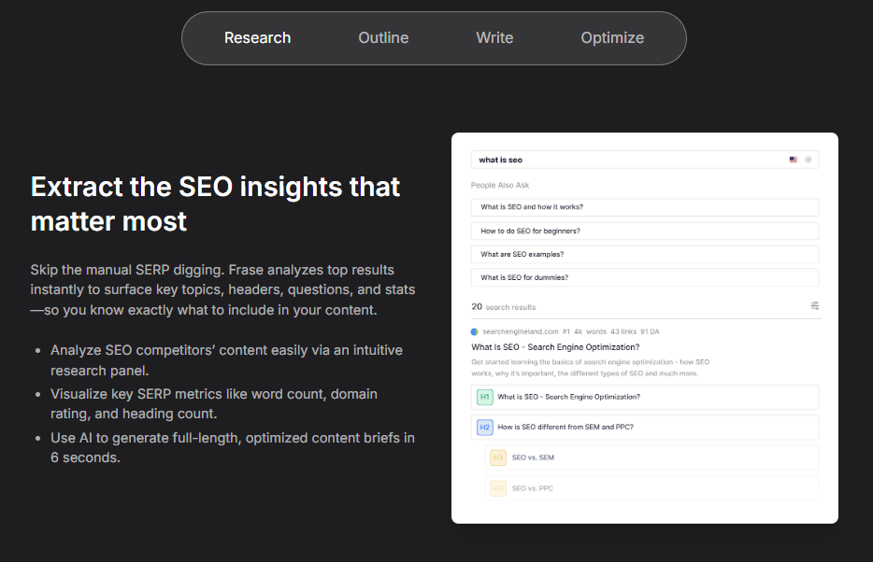Select 'What is SEO for dummies?' question
Viewport: 873px width, 562px height.
[645, 277]
